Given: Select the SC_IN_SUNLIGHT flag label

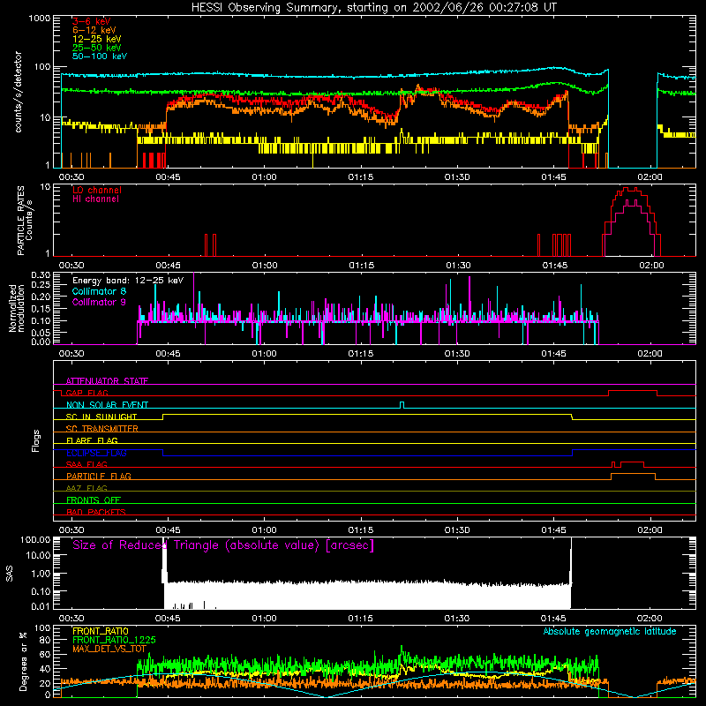Looking at the screenshot, I should (x=101, y=417).
